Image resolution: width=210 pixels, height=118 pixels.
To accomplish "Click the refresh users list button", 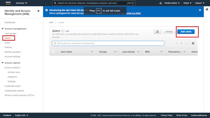I will 157,32.
